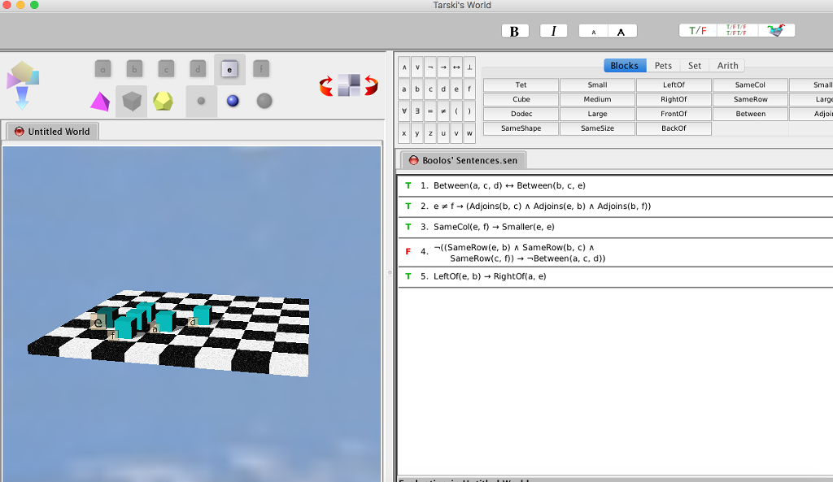Insert the universal quantifier ∀ symbol
The width and height of the screenshot is (833, 482).
coord(404,111)
